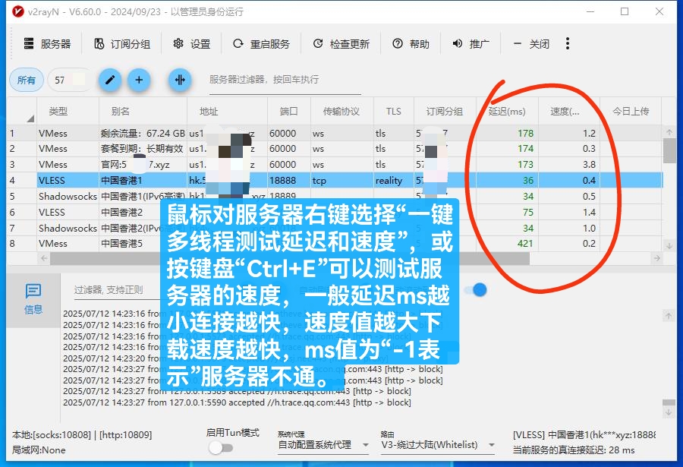683x467 pixels.
Task: Toggle the 启用Tun模式 switch
Action: (221, 449)
